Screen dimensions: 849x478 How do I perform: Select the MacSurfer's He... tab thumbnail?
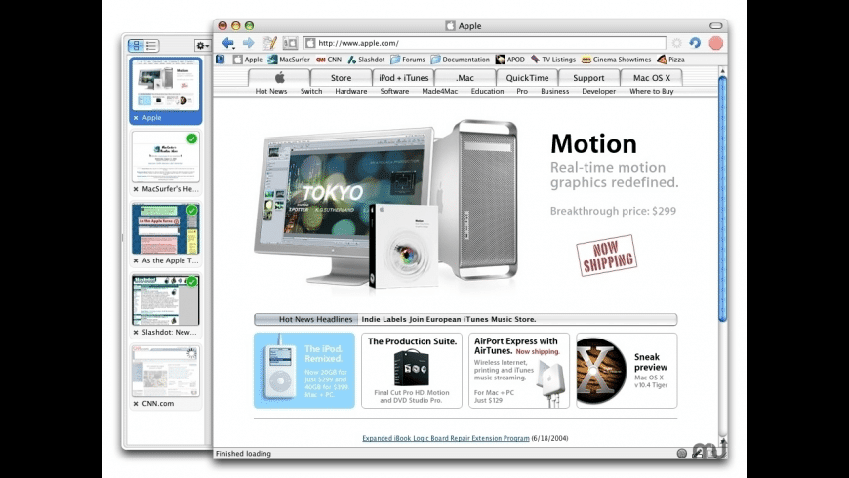[x=166, y=157]
